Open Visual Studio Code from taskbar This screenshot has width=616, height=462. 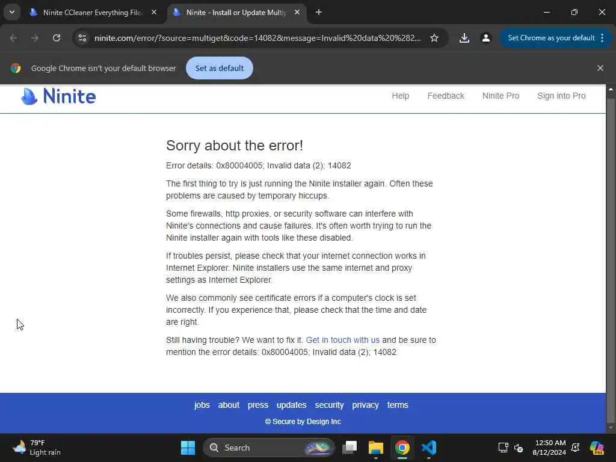[428, 448]
